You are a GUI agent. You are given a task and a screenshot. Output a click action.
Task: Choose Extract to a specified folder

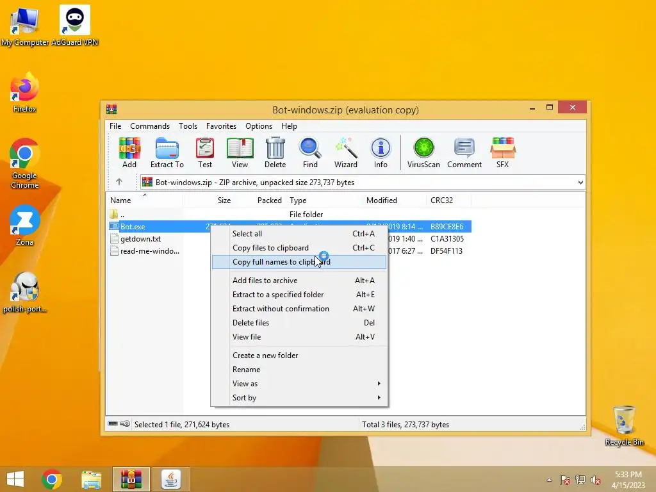pos(299,295)
